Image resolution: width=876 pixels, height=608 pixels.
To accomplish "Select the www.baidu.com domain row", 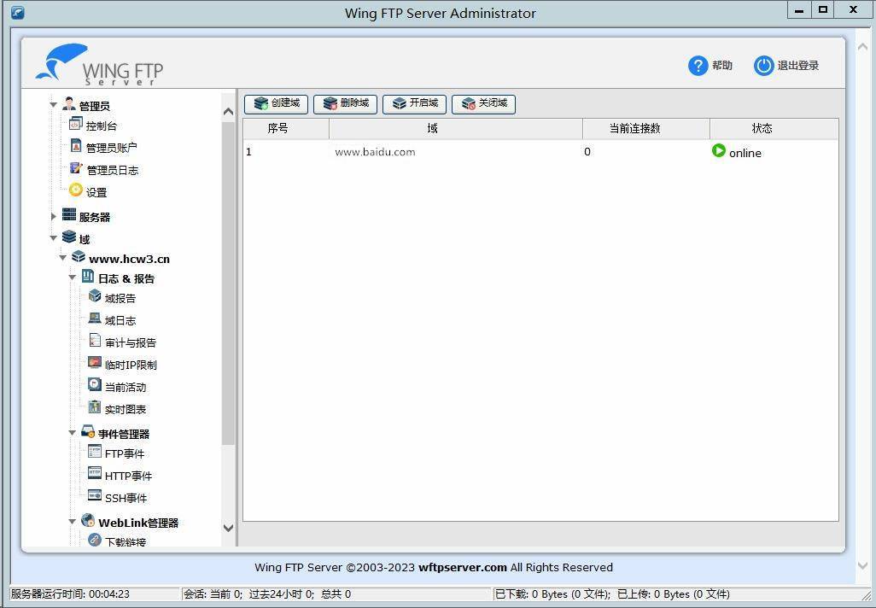I will point(375,152).
